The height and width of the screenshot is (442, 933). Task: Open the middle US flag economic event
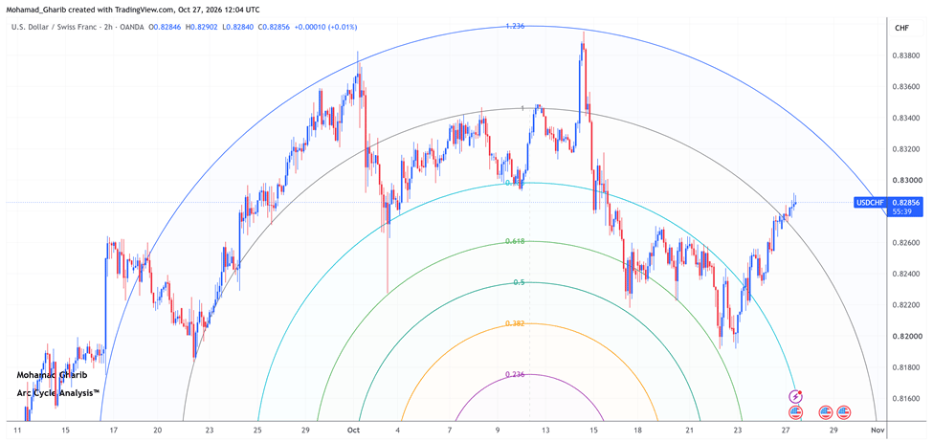pyautogui.click(x=825, y=411)
